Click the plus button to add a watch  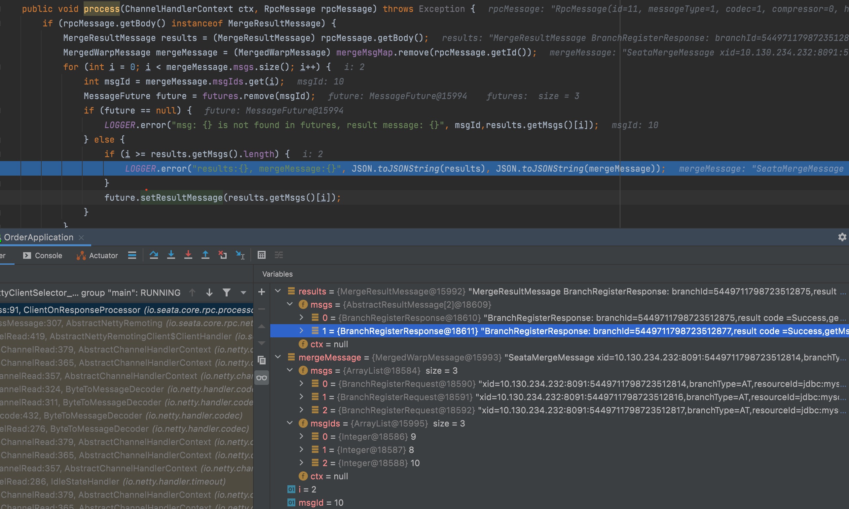coord(262,291)
